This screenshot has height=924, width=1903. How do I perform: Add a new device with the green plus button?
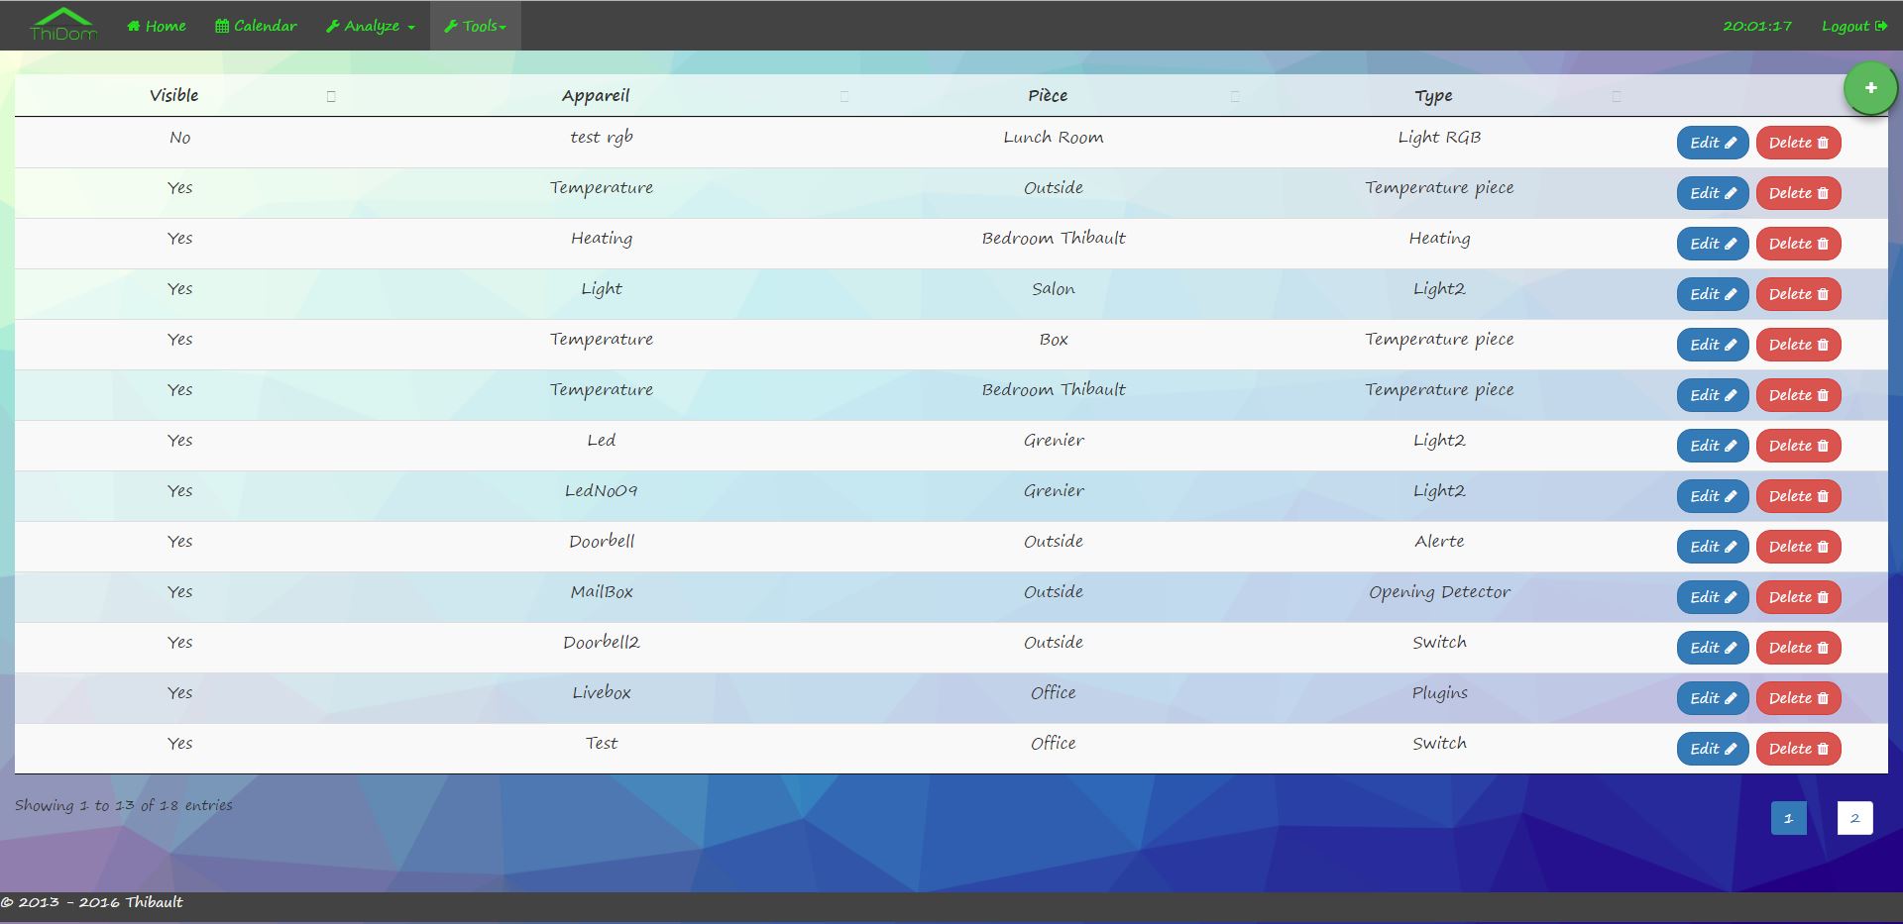(1870, 88)
